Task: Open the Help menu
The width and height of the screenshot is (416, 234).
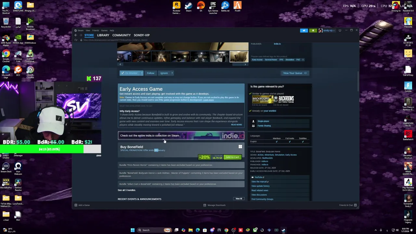Action: (x=112, y=31)
